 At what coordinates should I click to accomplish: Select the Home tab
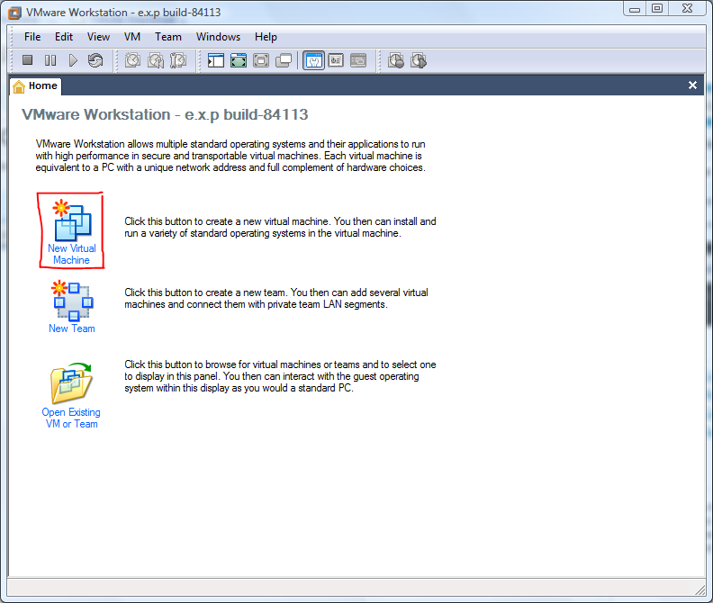[35, 85]
